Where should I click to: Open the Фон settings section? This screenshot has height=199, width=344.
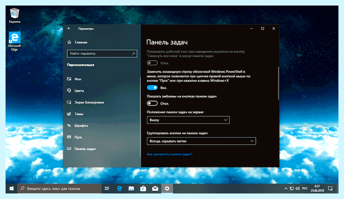pos(78,79)
